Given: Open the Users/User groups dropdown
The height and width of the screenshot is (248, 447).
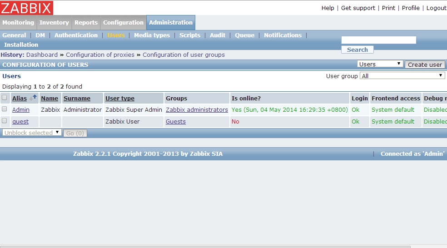Looking at the screenshot, I should (x=380, y=64).
